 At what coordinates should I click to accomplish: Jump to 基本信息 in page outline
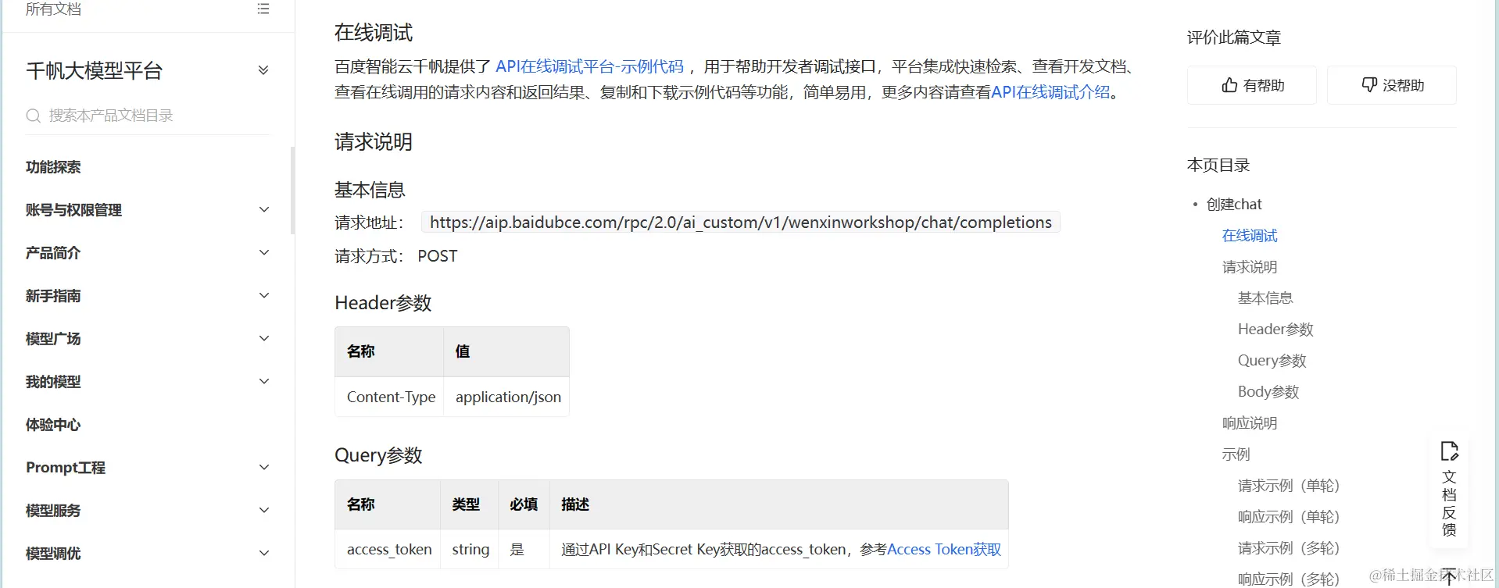1265,298
